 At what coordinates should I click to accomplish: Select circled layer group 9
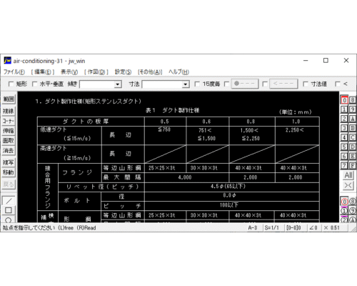[x=353, y=211]
